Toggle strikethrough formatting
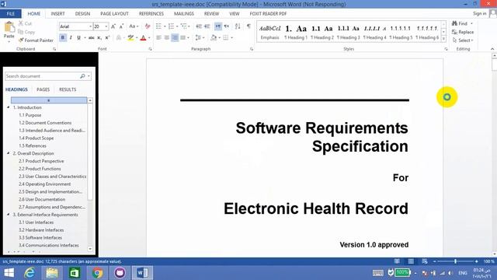497x280 pixels. [x=92, y=38]
